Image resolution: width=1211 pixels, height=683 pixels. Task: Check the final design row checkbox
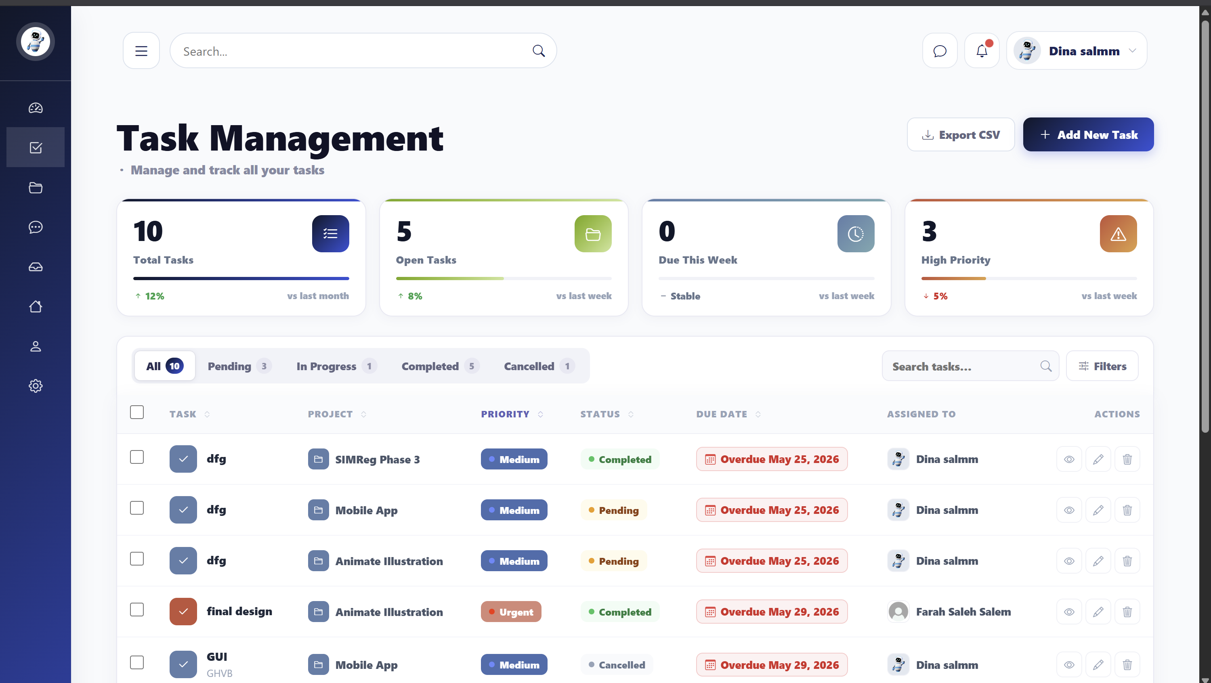pos(137,610)
